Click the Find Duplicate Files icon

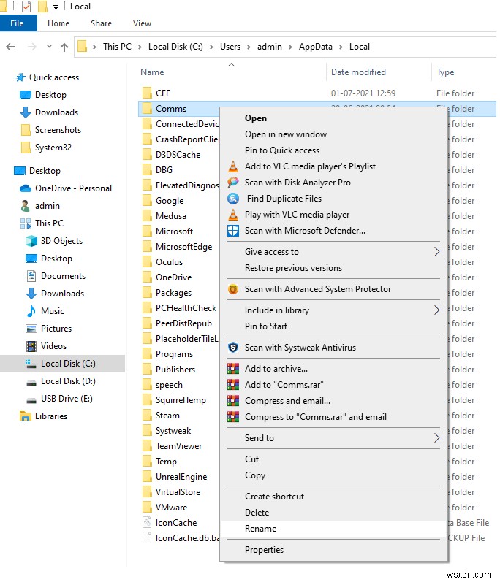pyautogui.click(x=233, y=199)
